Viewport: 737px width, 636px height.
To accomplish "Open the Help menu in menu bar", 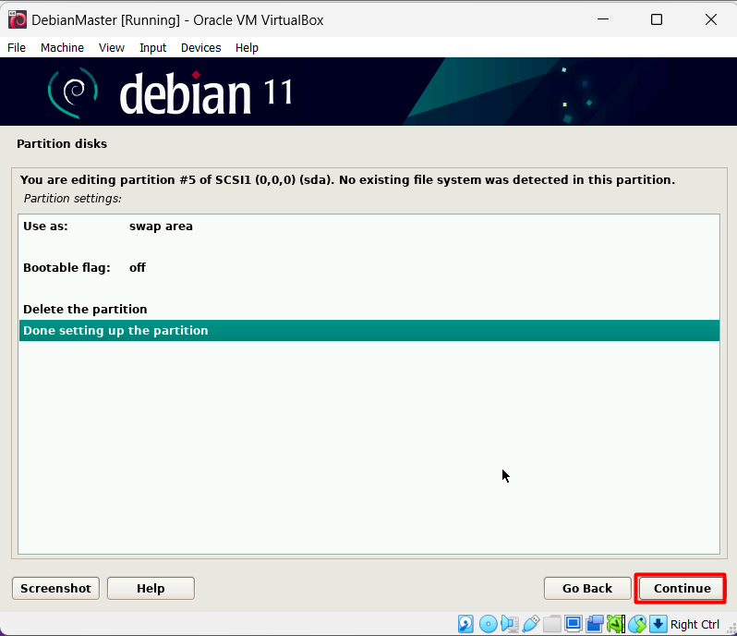I will [x=247, y=47].
